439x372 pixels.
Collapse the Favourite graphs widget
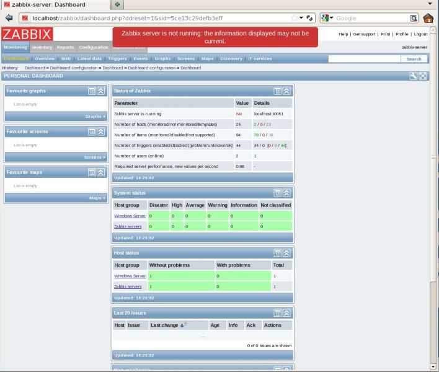(x=101, y=91)
